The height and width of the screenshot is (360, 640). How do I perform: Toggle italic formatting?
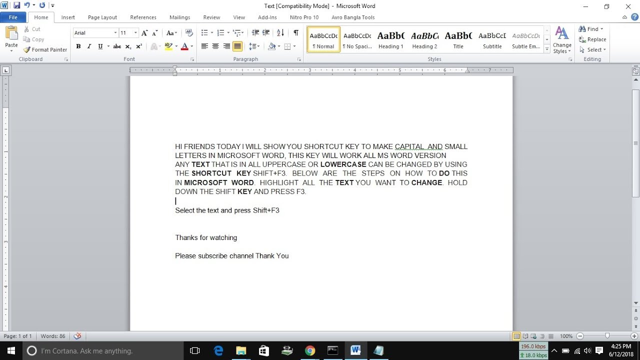click(x=89, y=46)
